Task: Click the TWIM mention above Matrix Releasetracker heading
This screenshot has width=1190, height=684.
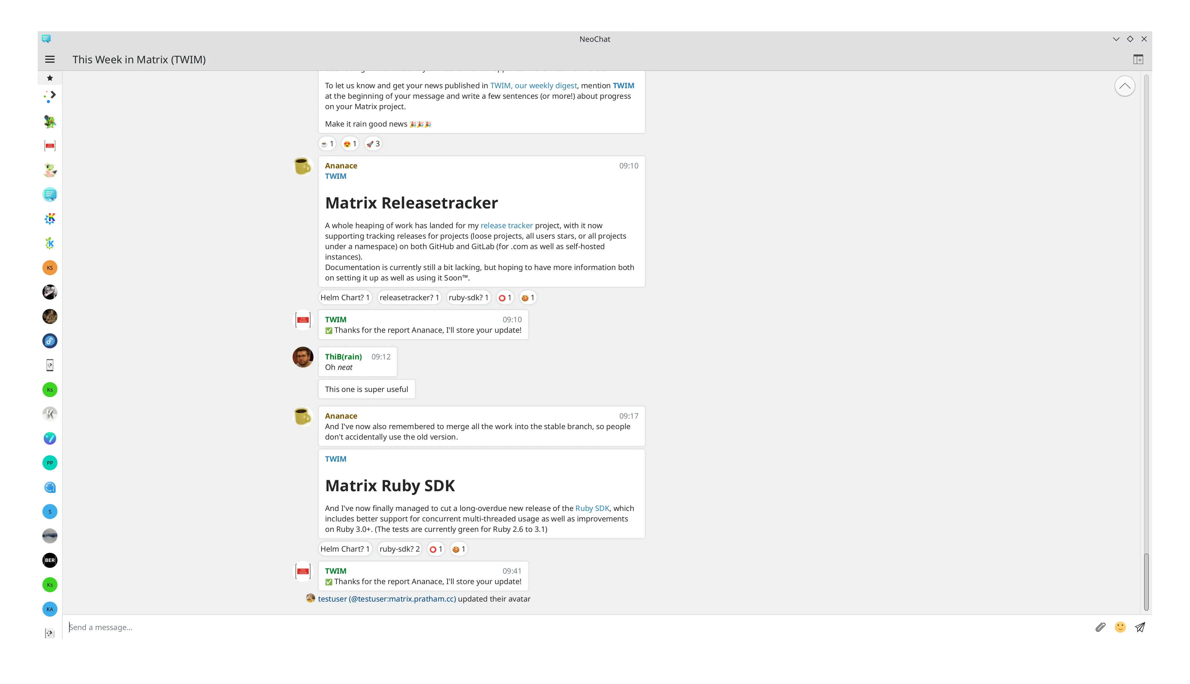Action: [x=336, y=176]
